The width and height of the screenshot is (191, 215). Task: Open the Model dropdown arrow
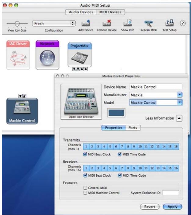(x=180, y=102)
